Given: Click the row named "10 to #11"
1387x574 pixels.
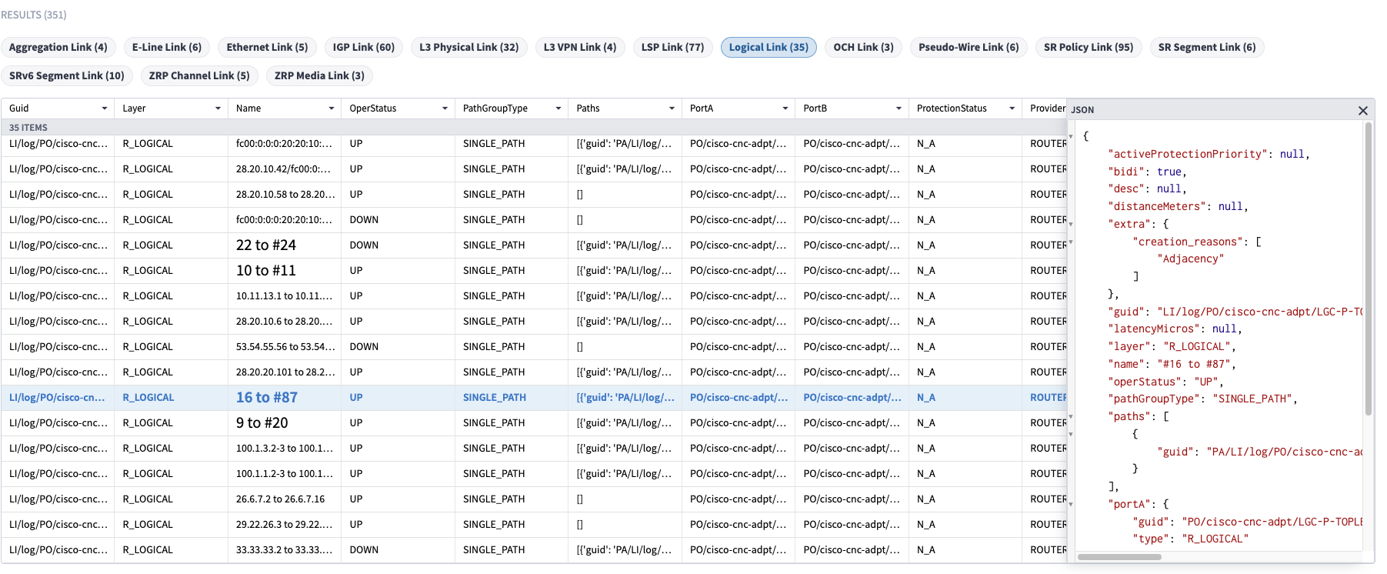Looking at the screenshot, I should point(534,271).
